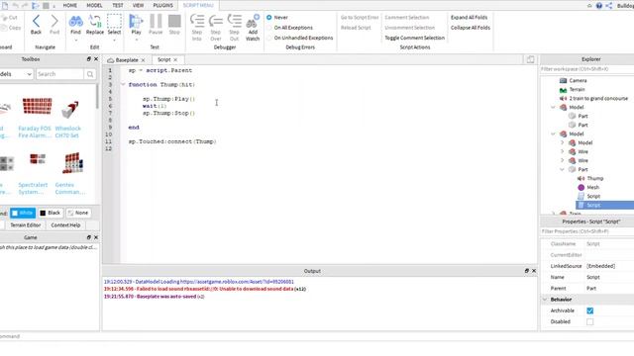Image resolution: width=634 pixels, height=356 pixels.
Task: Click the Pause test button
Action: (156, 21)
